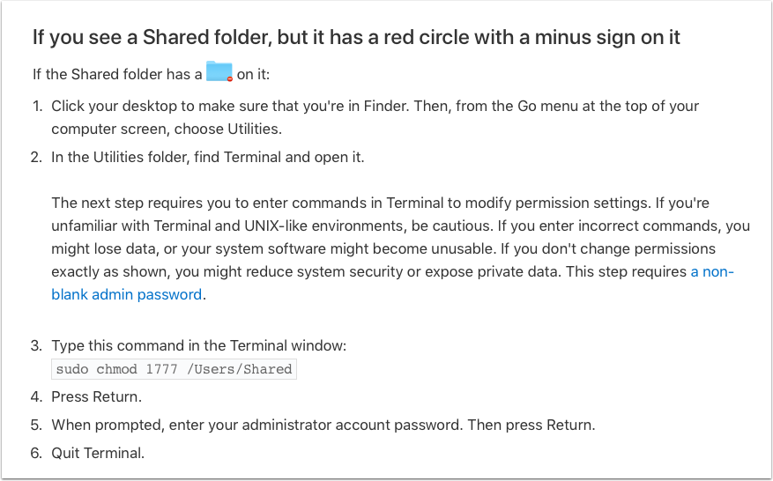The height and width of the screenshot is (481, 773).
Task: Click list number 6 marker
Action: click(x=37, y=453)
